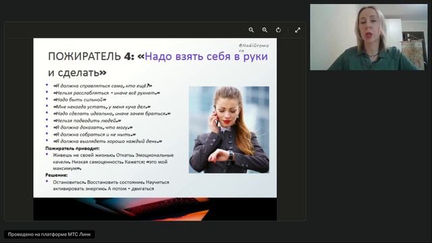Zoom out the presentation slide
432x243 pixels.
point(251,30)
